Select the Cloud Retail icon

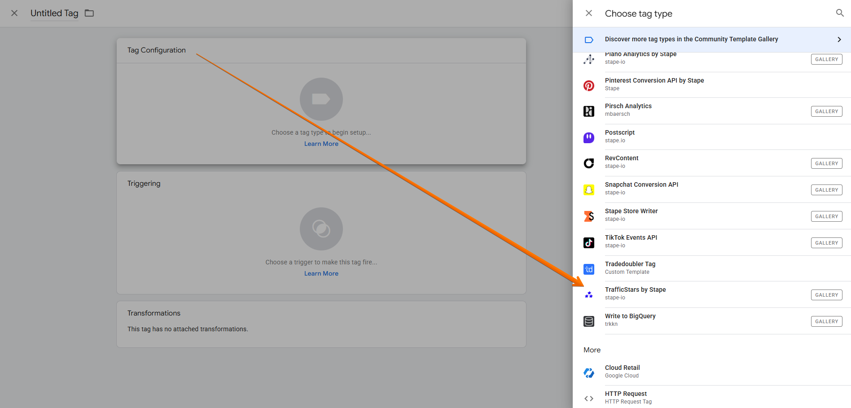click(x=589, y=373)
